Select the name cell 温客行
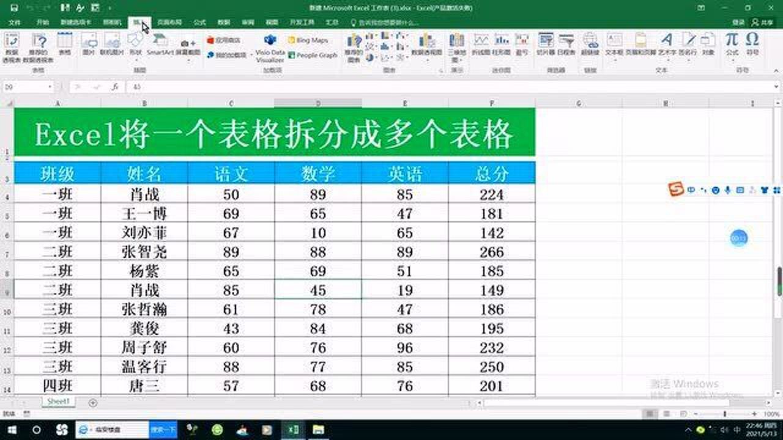The image size is (783, 440). coord(144,367)
